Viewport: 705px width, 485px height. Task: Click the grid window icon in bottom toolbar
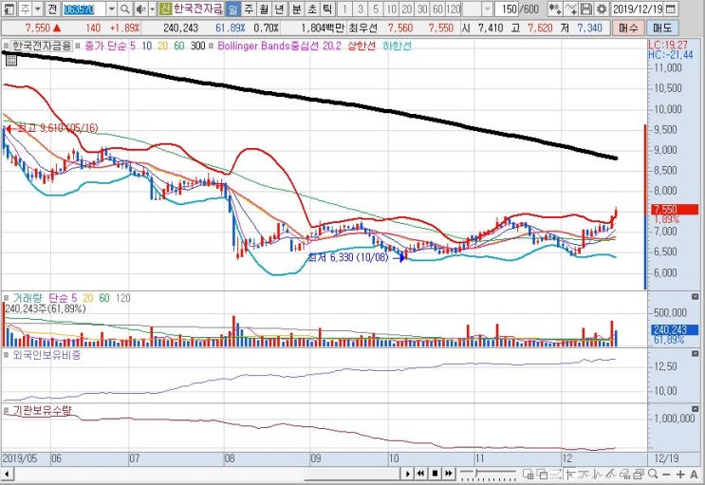529,475
